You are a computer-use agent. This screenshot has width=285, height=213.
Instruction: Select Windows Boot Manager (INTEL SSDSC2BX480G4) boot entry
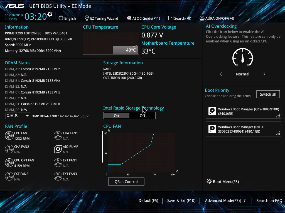[244, 129]
